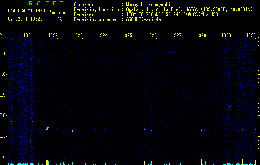Click the 0.9 kHz frequency label

click(x=3, y=95)
